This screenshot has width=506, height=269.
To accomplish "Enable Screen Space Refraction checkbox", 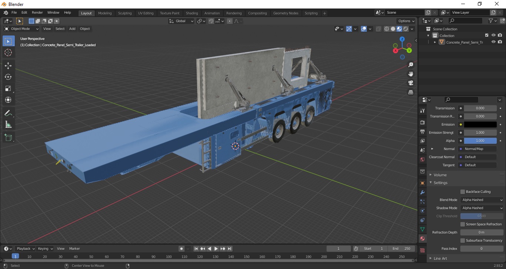I will tap(463, 224).
